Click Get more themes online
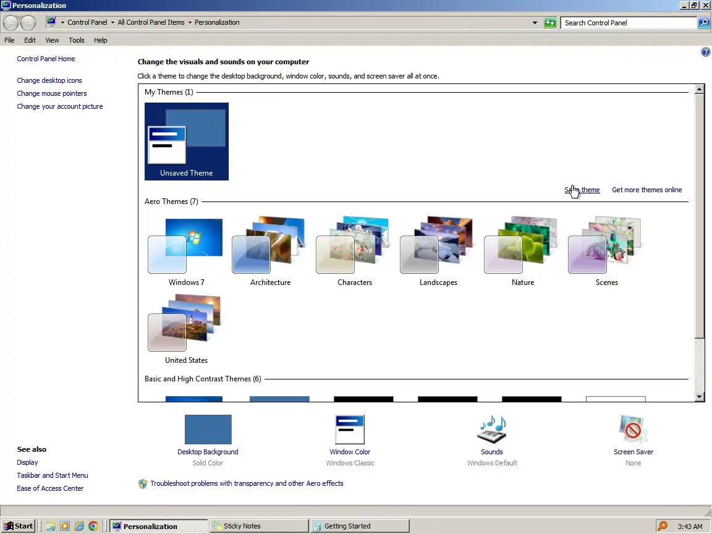Image resolution: width=712 pixels, height=534 pixels. 646,190
